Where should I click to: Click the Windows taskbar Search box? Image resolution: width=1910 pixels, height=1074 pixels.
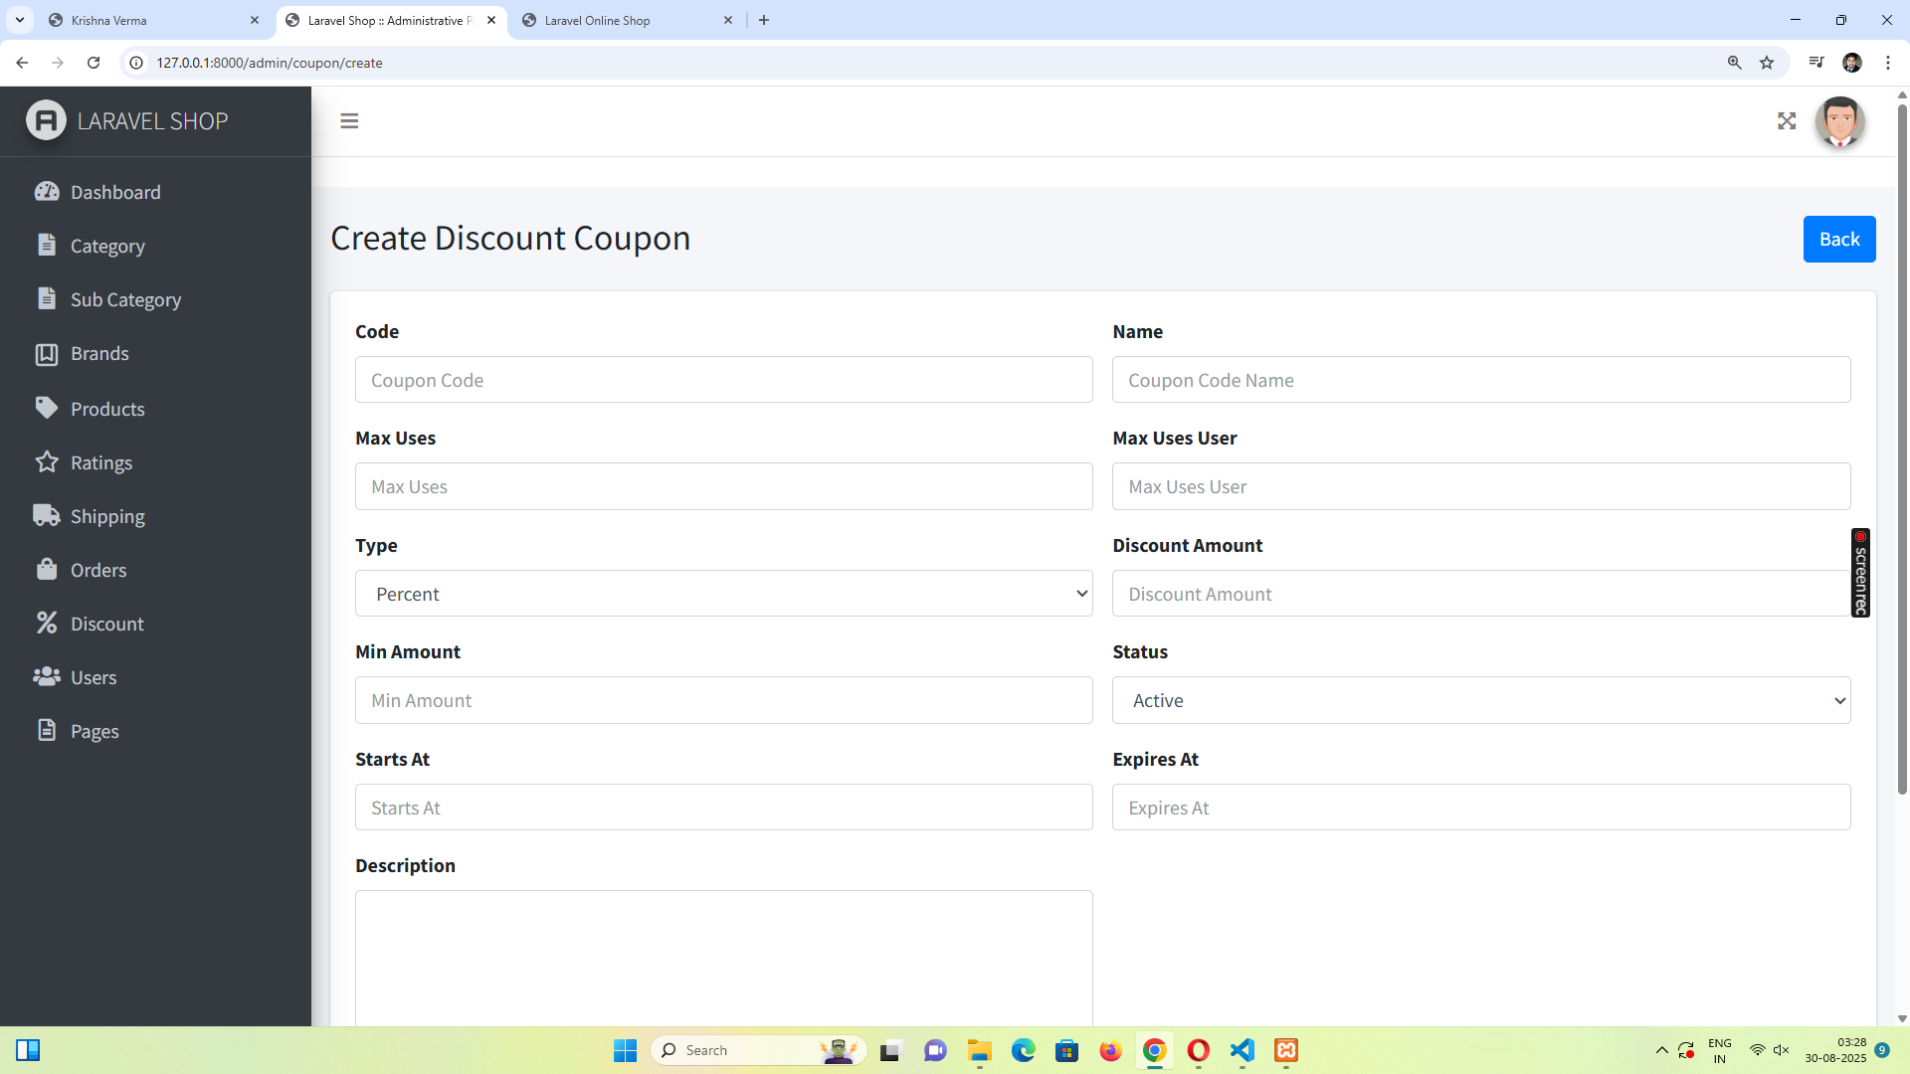tap(759, 1050)
